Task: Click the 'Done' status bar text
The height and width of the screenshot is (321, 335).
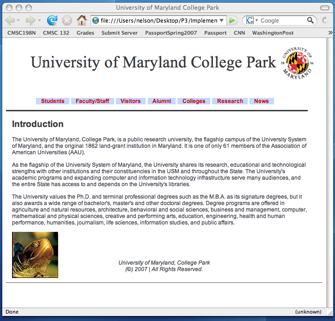Action: click(x=12, y=312)
